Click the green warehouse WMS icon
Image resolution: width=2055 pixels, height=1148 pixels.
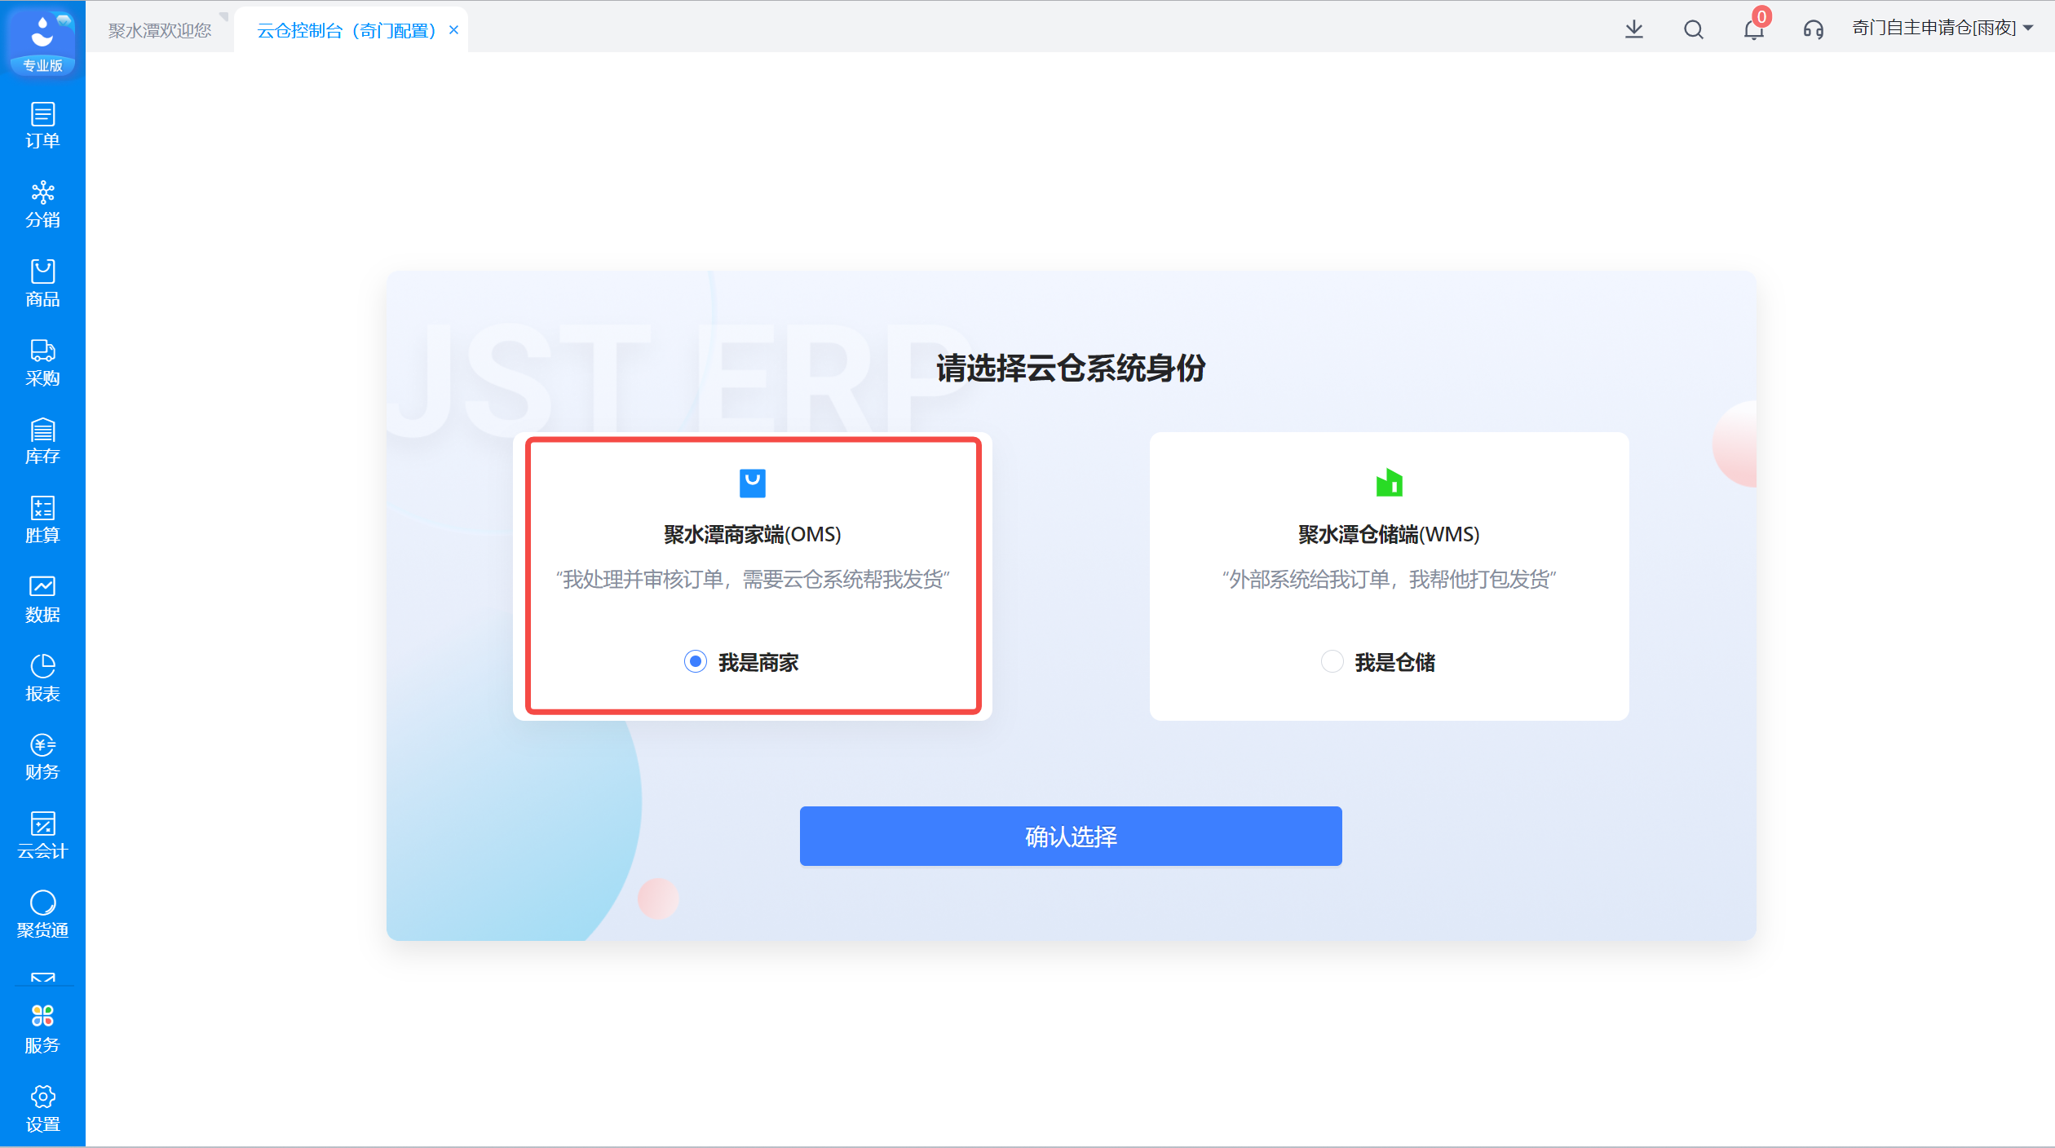coord(1389,483)
